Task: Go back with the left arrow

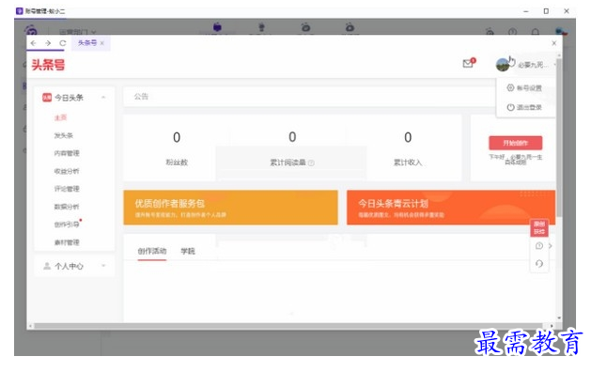Action: point(34,43)
